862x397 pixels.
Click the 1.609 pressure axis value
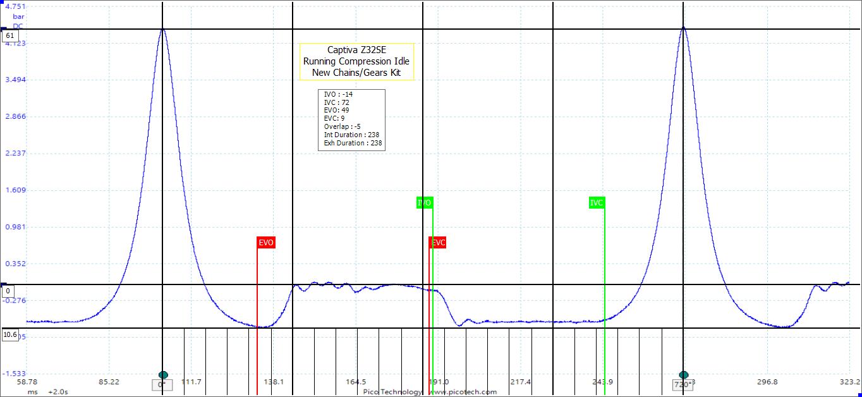coord(15,190)
